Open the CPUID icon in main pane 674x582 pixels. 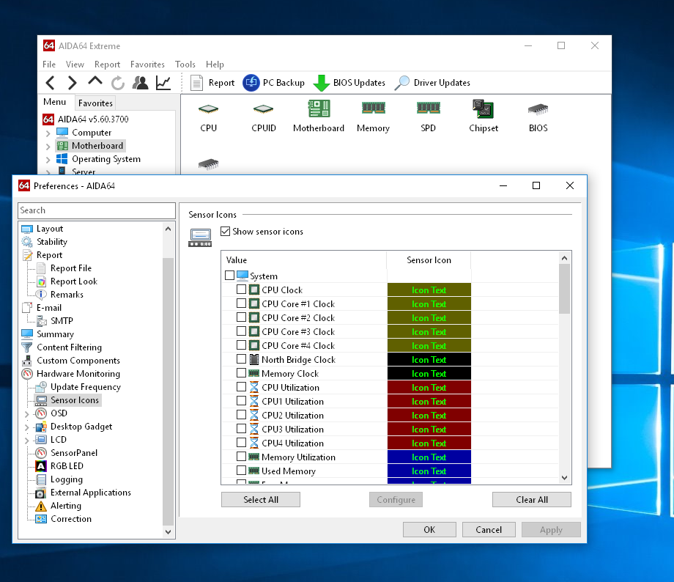coord(264,117)
